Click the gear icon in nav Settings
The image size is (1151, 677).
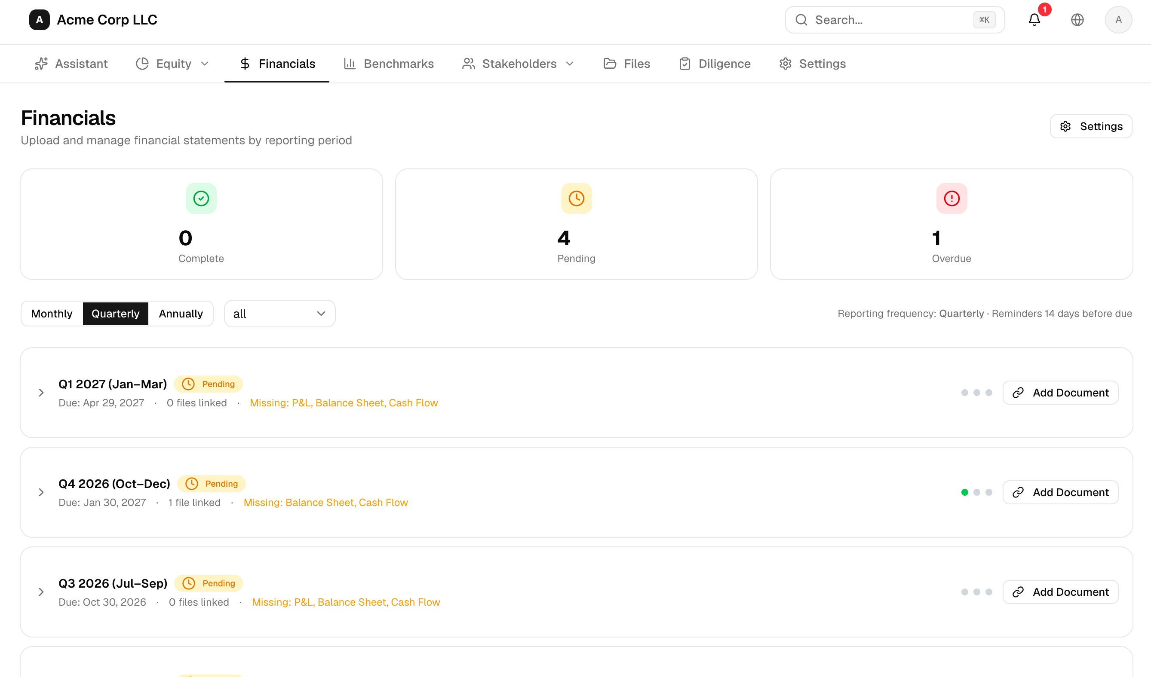point(785,64)
